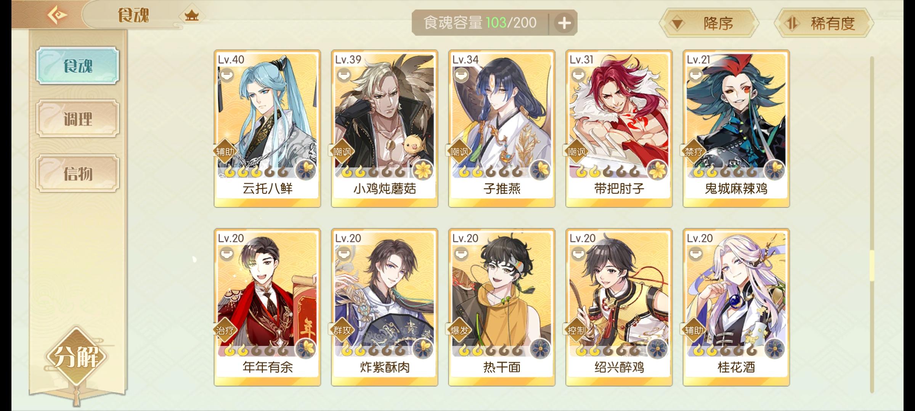Tap the 嘲讽 role tag on 小鸡炖蘑菇
This screenshot has height=411, width=915.
[342, 152]
